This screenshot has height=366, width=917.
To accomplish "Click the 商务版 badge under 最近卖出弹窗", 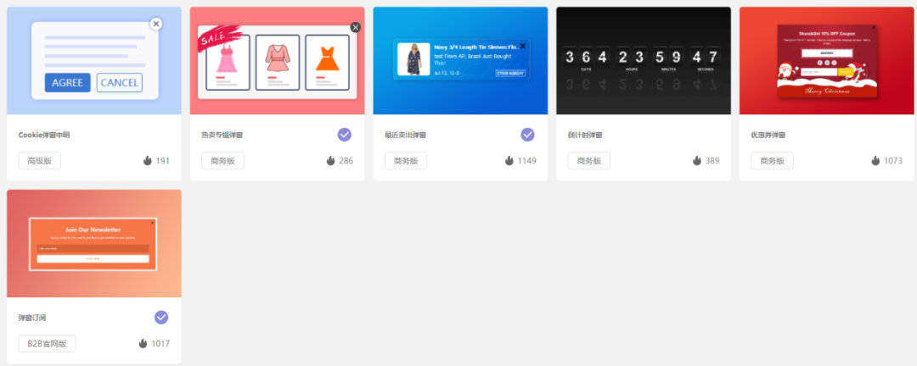I will (406, 160).
